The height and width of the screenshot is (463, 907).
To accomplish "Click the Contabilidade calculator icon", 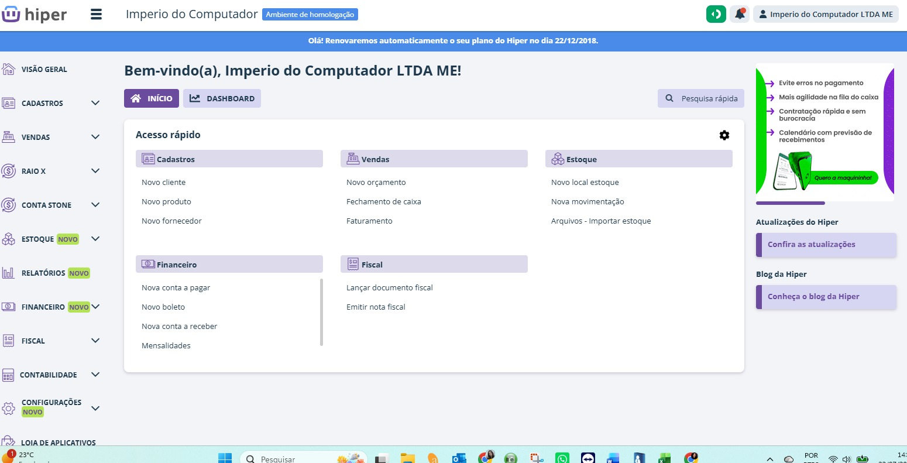I will click(8, 375).
